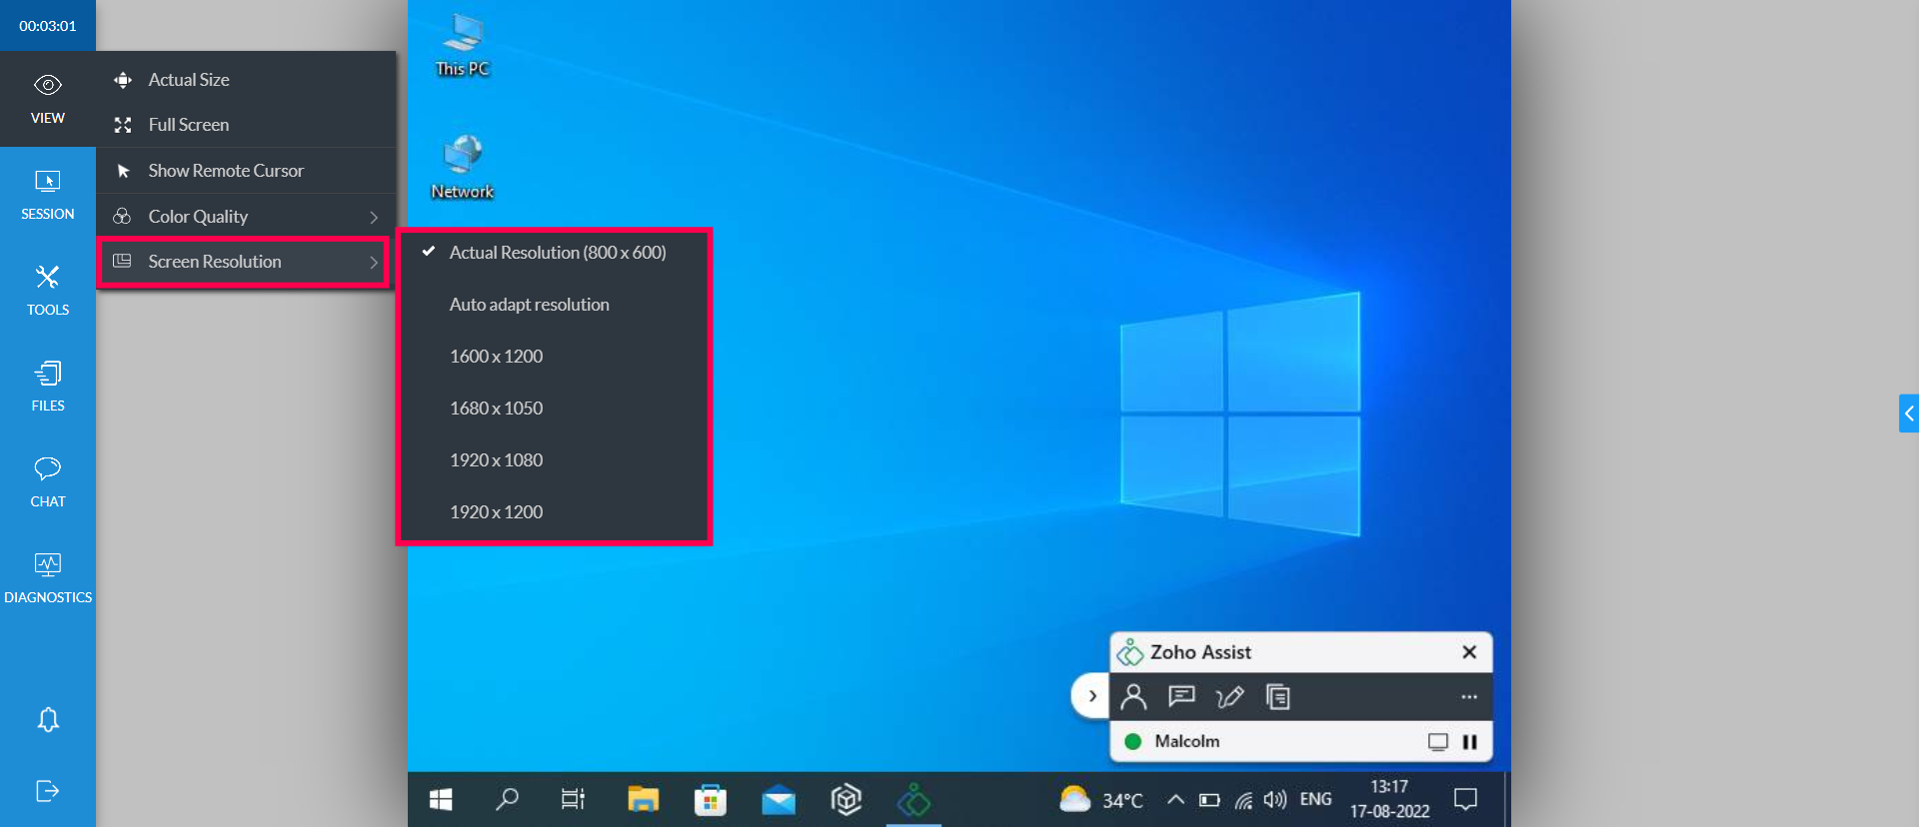Open the VIEW sidebar section
The height and width of the screenshot is (827, 1919).
pyautogui.click(x=48, y=99)
